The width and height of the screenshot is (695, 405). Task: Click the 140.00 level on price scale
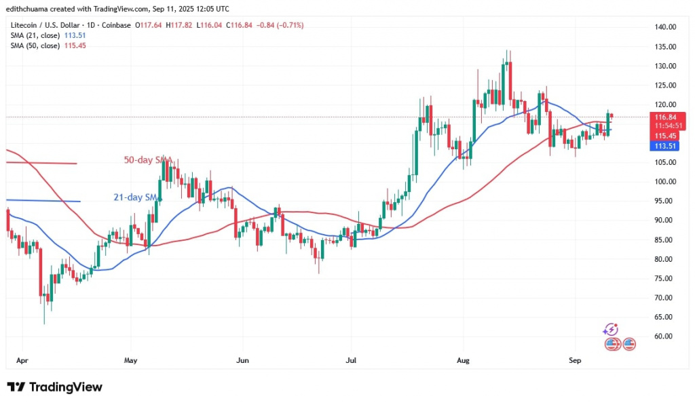click(666, 27)
